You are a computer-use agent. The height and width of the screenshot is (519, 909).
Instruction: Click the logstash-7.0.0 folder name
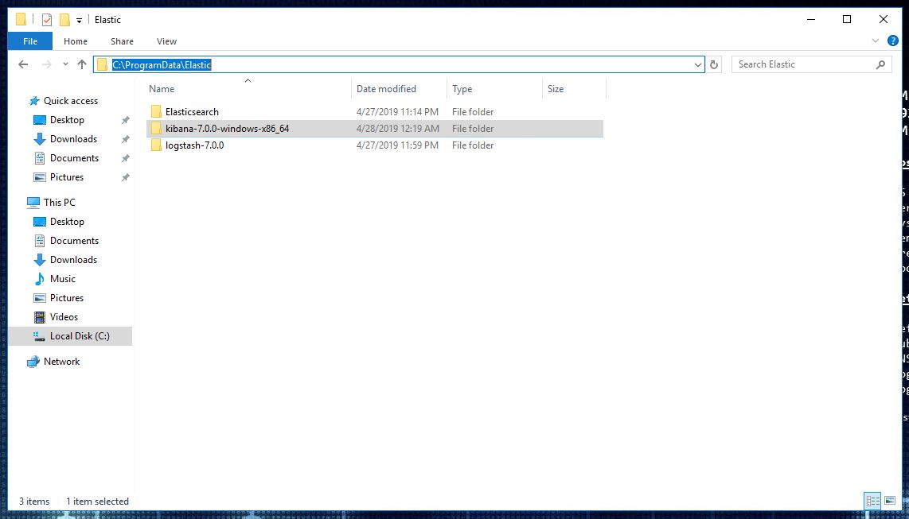click(195, 145)
